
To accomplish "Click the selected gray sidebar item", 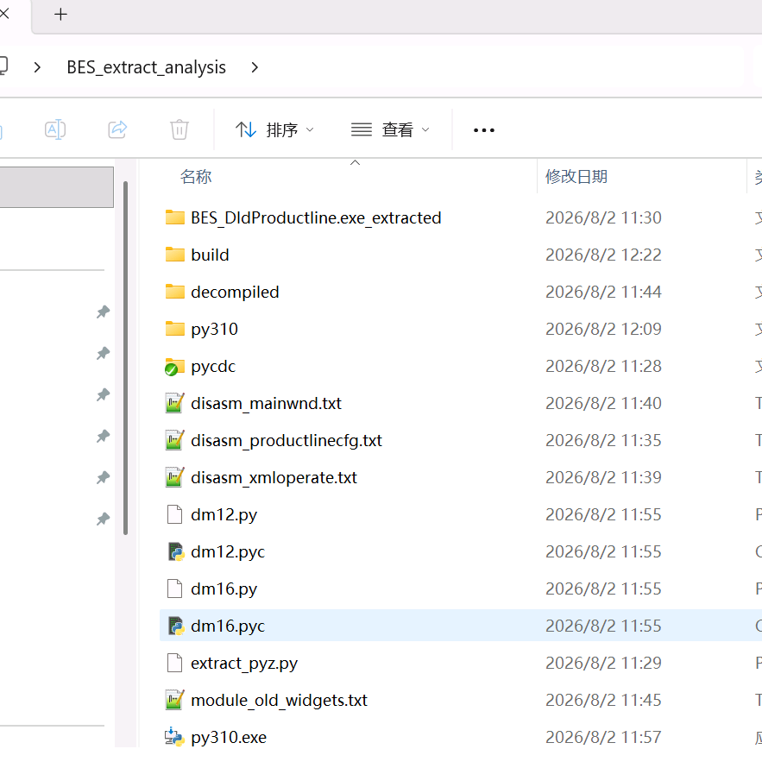I will [x=56, y=187].
